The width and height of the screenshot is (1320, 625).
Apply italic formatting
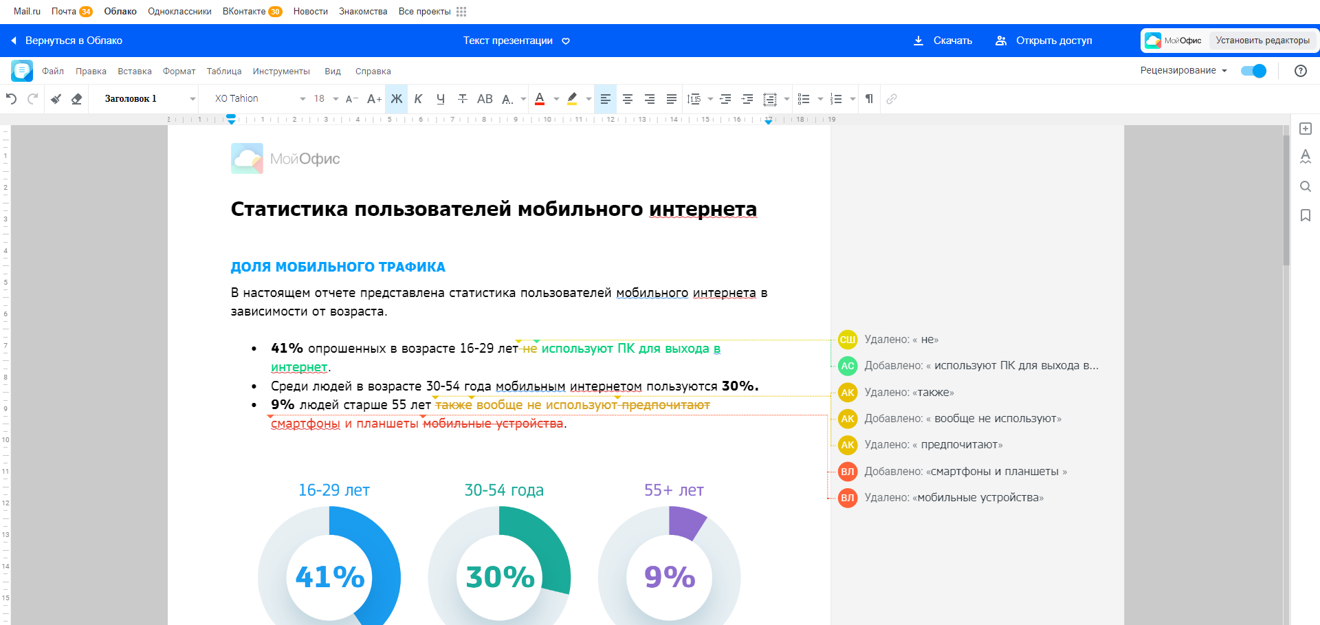(418, 99)
